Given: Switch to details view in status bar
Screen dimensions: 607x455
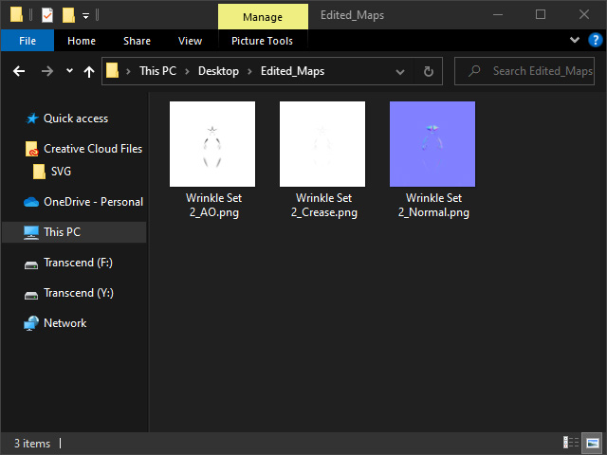Looking at the screenshot, I should coord(571,443).
